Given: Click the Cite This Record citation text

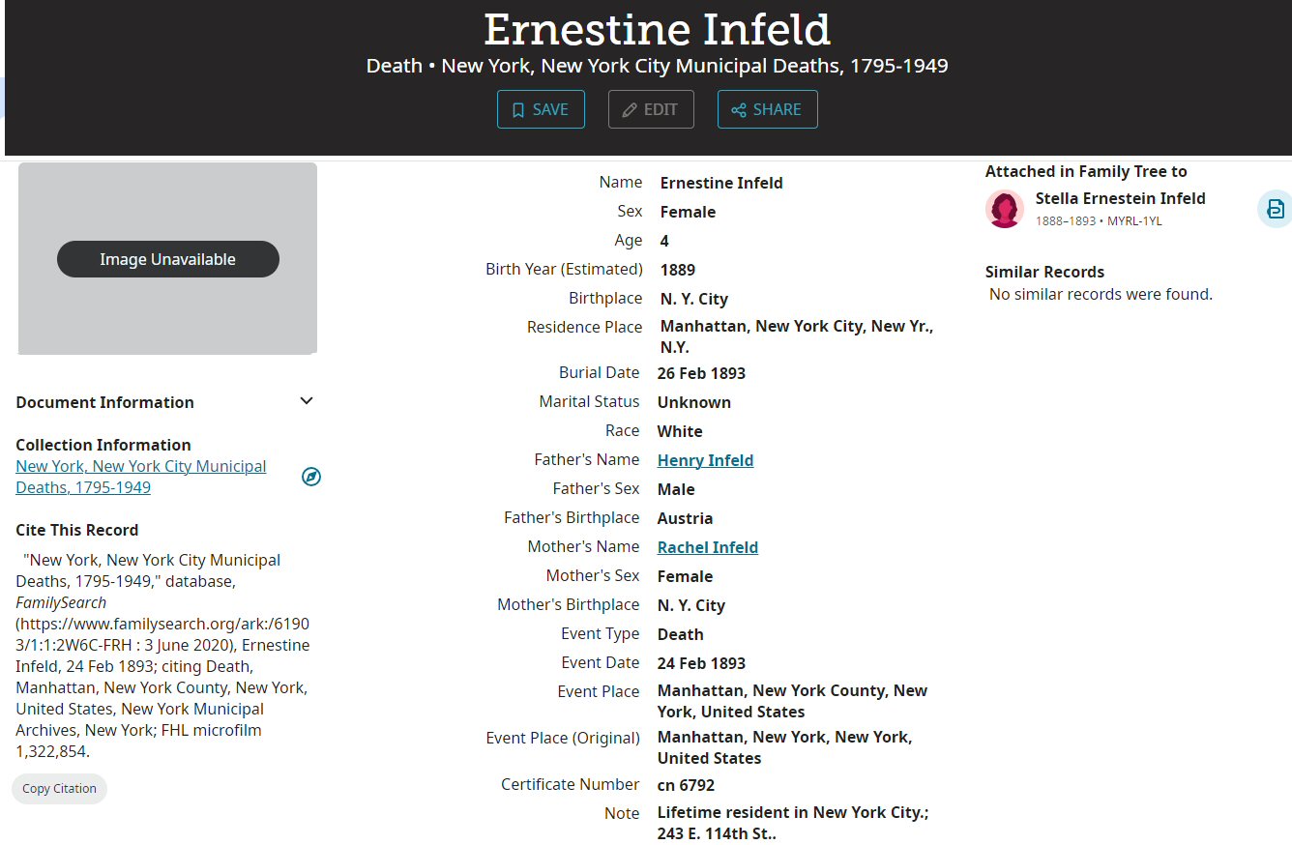Looking at the screenshot, I should coord(162,656).
